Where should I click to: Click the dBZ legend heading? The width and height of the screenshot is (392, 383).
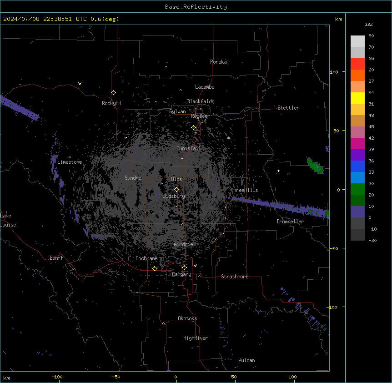[368, 24]
